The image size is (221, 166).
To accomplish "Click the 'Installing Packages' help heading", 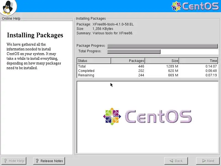I will [x=35, y=35].
